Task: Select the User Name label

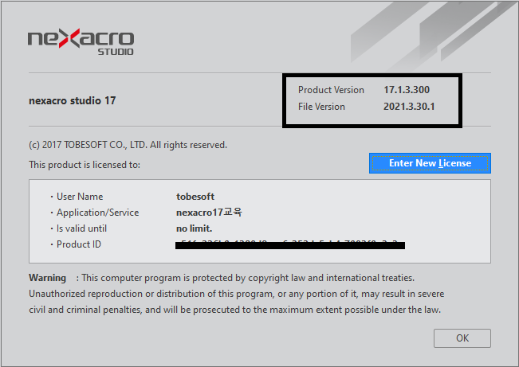Action: (x=80, y=197)
